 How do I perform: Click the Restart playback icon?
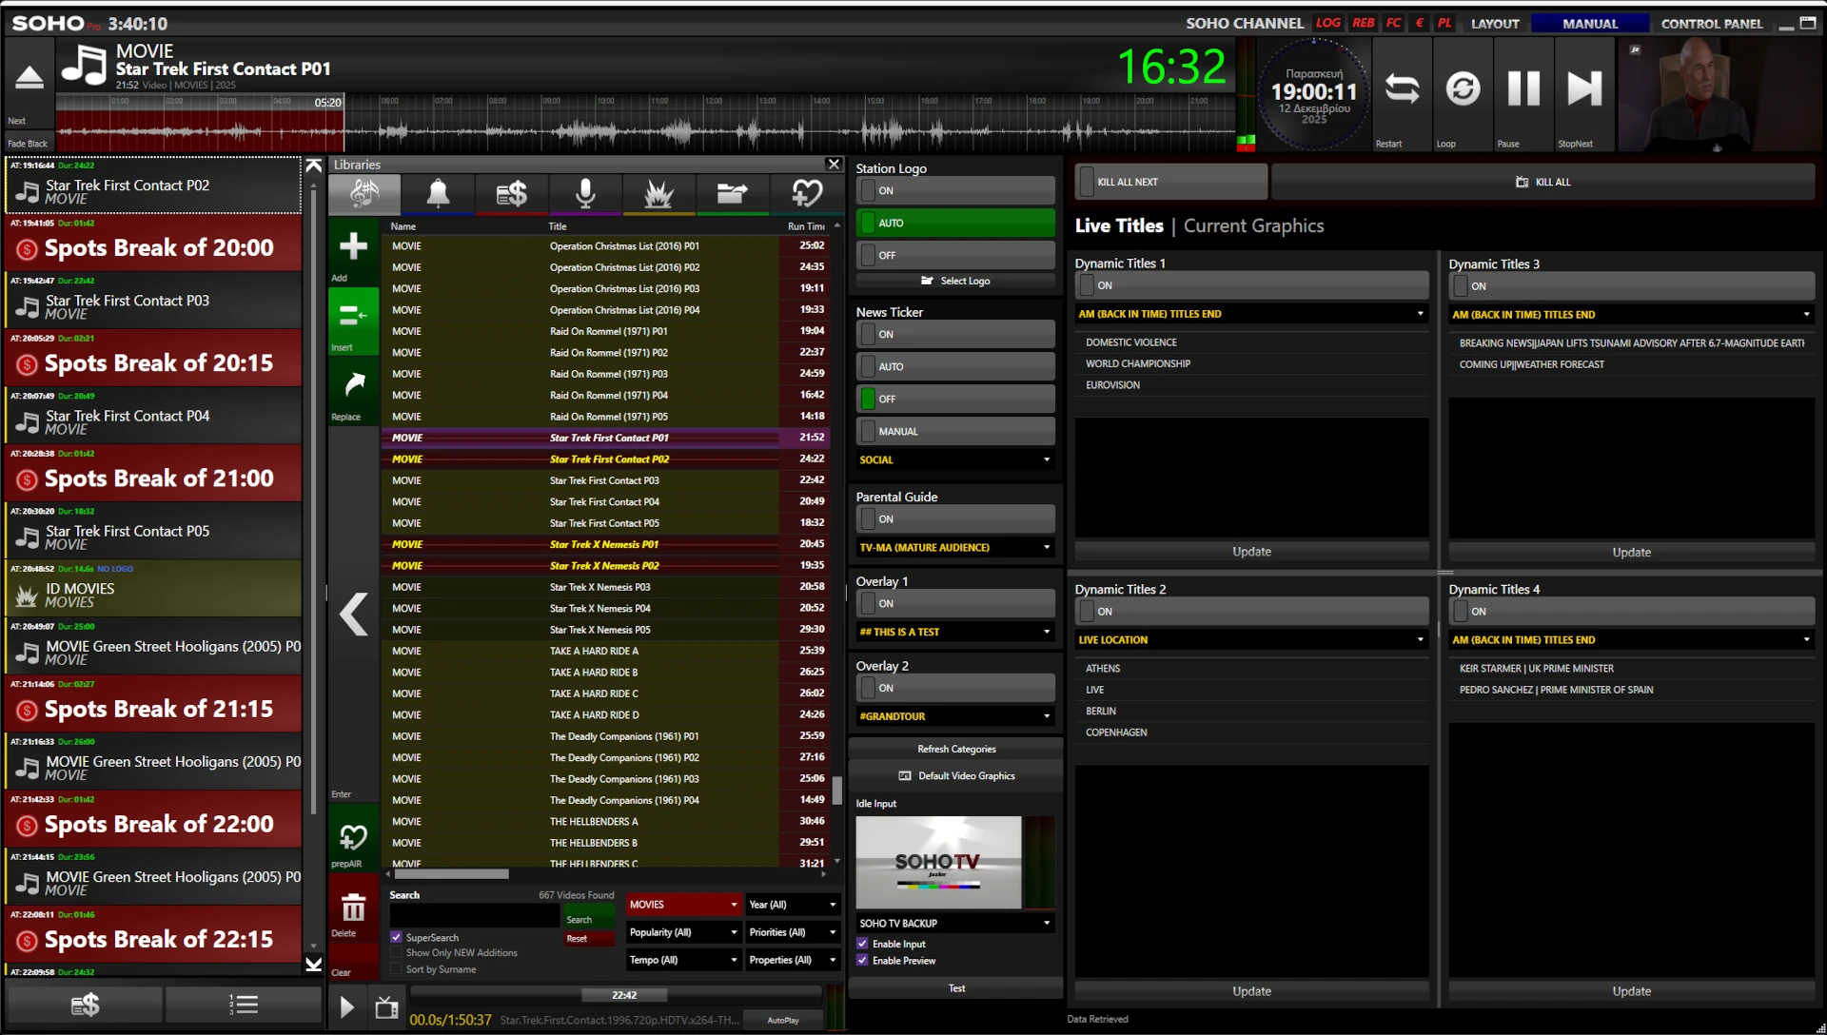point(1402,89)
